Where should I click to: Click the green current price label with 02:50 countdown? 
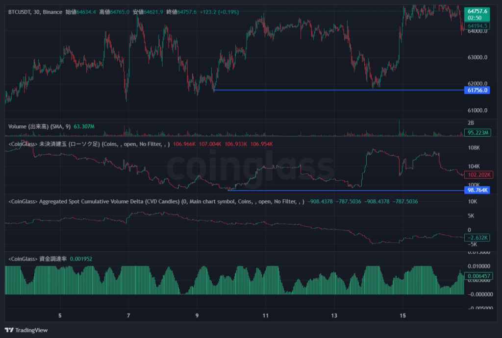(477, 14)
